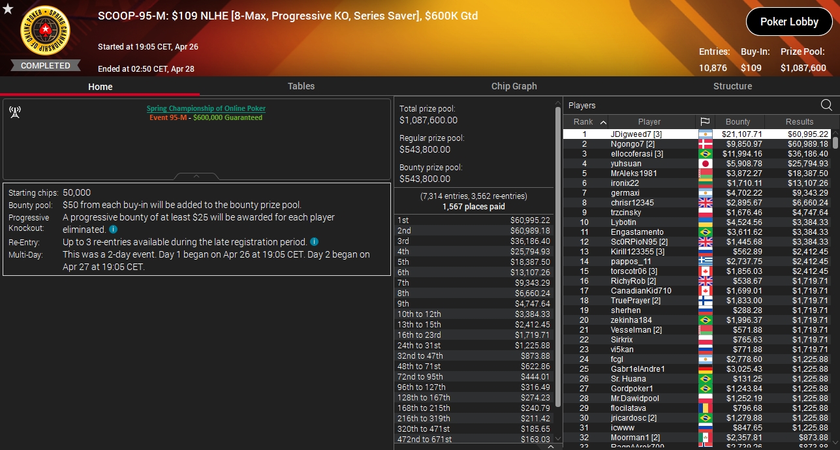Click the Poker Lobby button
840x450 pixels.
coord(789,22)
